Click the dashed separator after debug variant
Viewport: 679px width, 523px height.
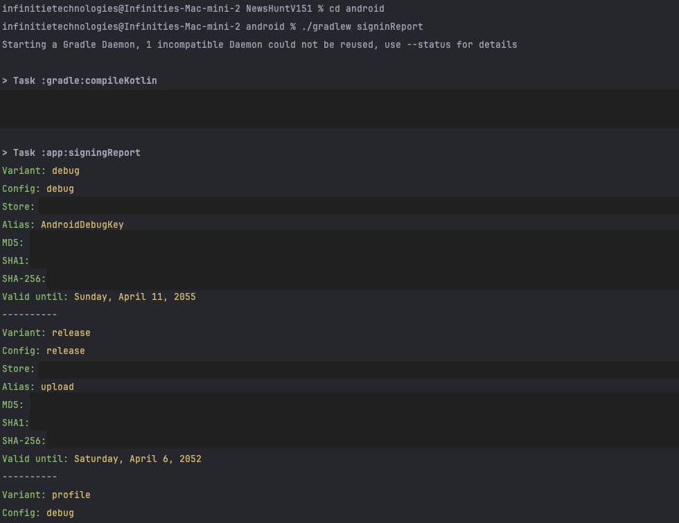click(x=28, y=314)
